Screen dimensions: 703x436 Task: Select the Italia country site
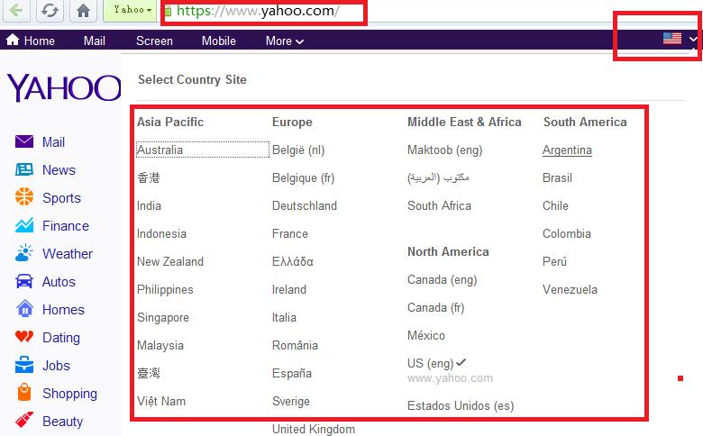pyautogui.click(x=284, y=317)
